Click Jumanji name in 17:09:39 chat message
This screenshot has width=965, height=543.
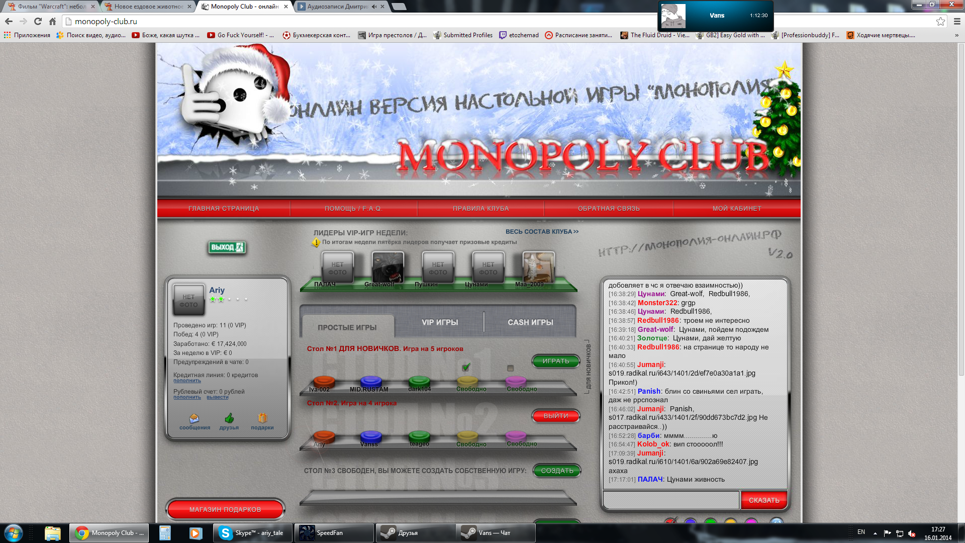pos(650,453)
